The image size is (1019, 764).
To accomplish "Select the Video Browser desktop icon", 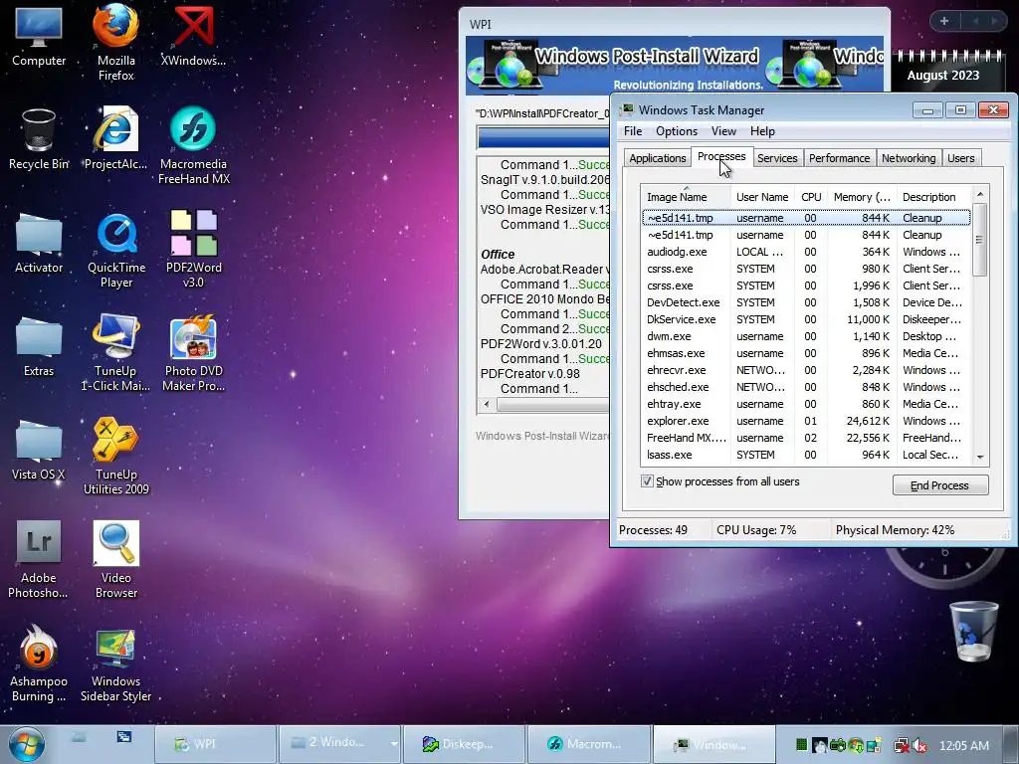I will pyautogui.click(x=115, y=559).
